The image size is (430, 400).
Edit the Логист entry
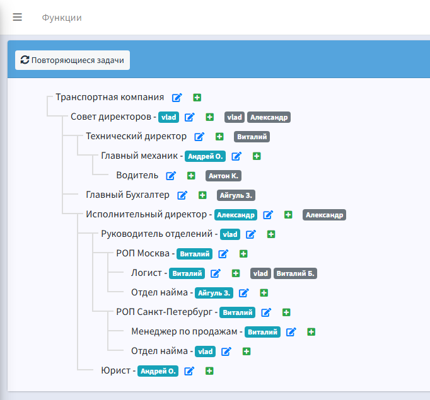(216, 273)
